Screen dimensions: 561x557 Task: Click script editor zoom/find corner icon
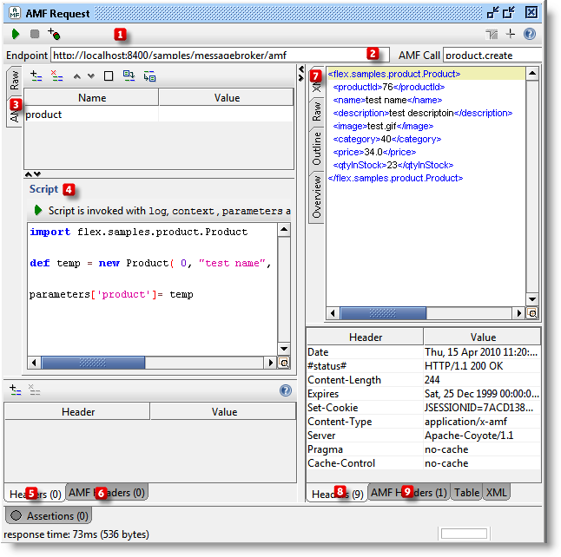click(x=284, y=364)
